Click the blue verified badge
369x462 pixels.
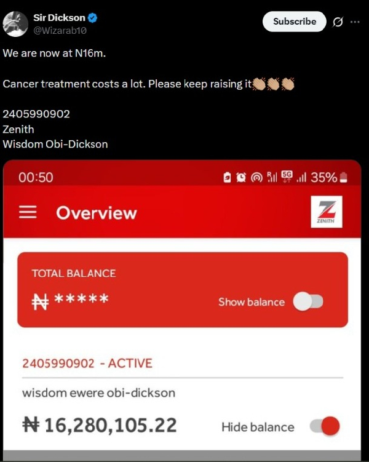point(93,18)
